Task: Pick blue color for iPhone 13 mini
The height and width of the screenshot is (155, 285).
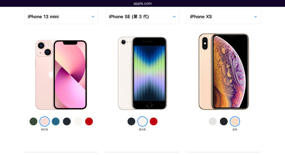Action: tap(56, 121)
